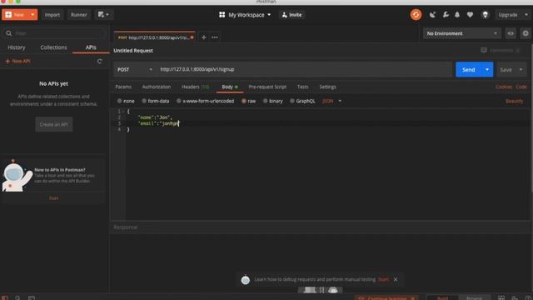The image size is (533, 300).
Task: Click Create an API button
Action: (x=53, y=124)
